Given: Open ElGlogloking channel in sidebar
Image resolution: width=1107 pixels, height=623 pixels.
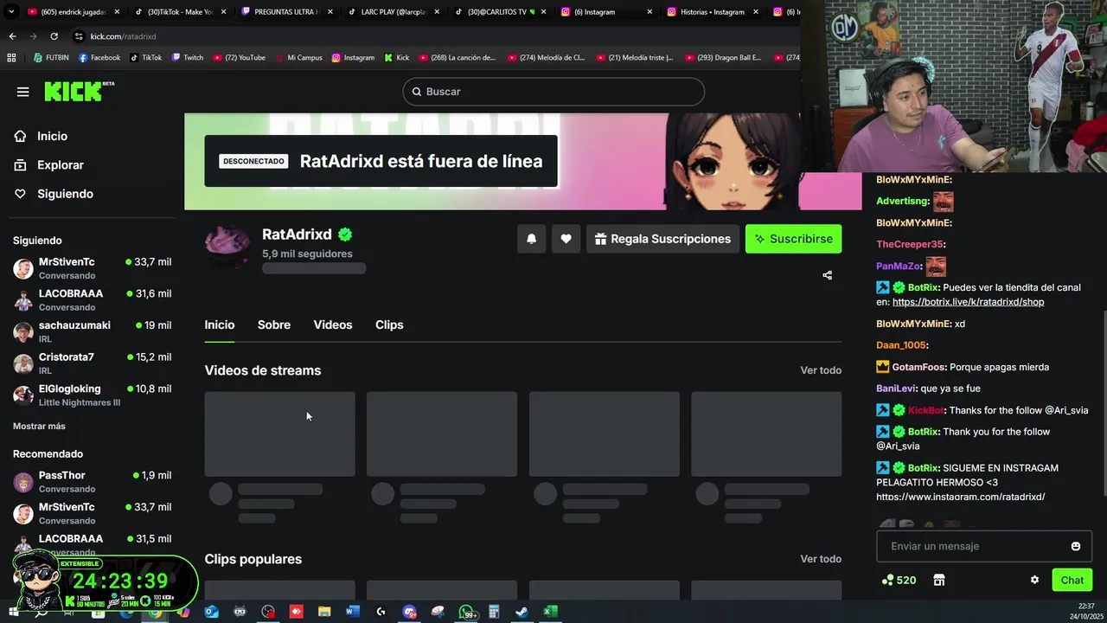Looking at the screenshot, I should tap(92, 395).
